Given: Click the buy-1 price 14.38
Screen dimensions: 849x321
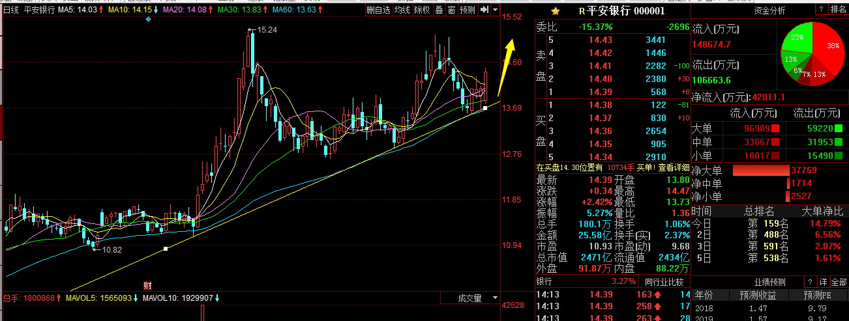Looking at the screenshot, I should tap(601, 105).
